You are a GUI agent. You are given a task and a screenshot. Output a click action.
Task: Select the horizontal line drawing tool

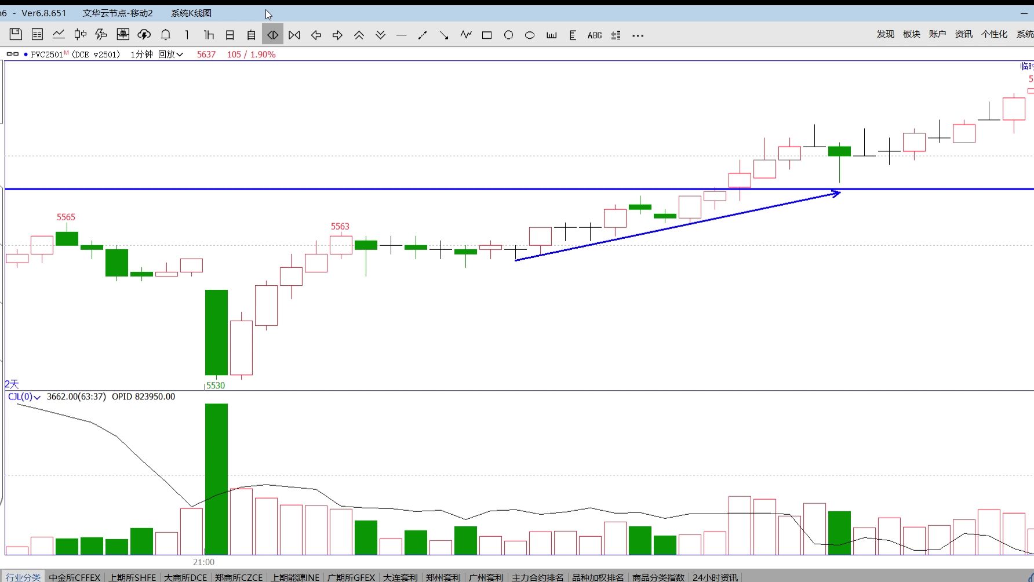401,35
